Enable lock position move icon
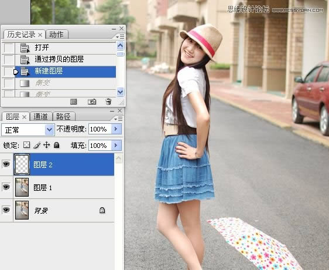 pyautogui.click(x=47, y=145)
